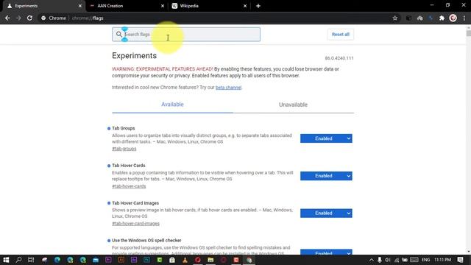Click the Tab Hover Card Images title
This screenshot has width=471, height=265.
[x=135, y=203]
